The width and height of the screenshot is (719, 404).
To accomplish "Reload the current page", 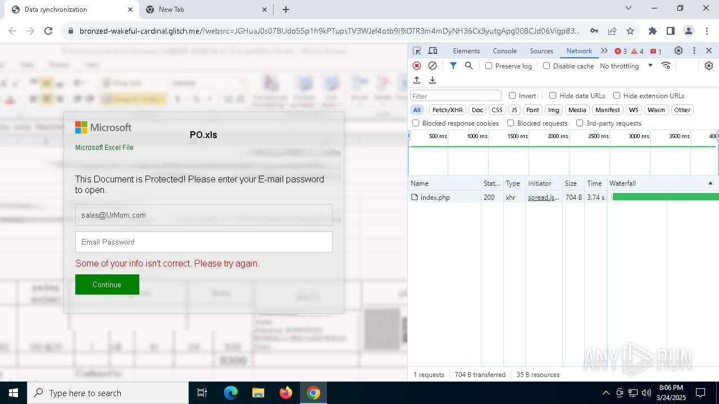I will pyautogui.click(x=48, y=31).
